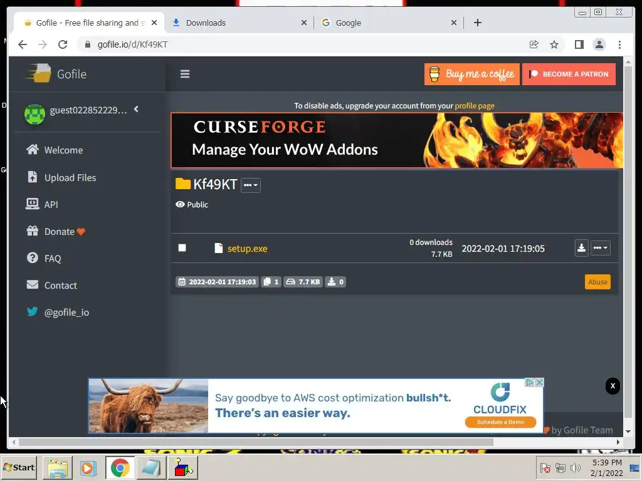Open the Kf49KT folder options dropdown

[x=251, y=185]
